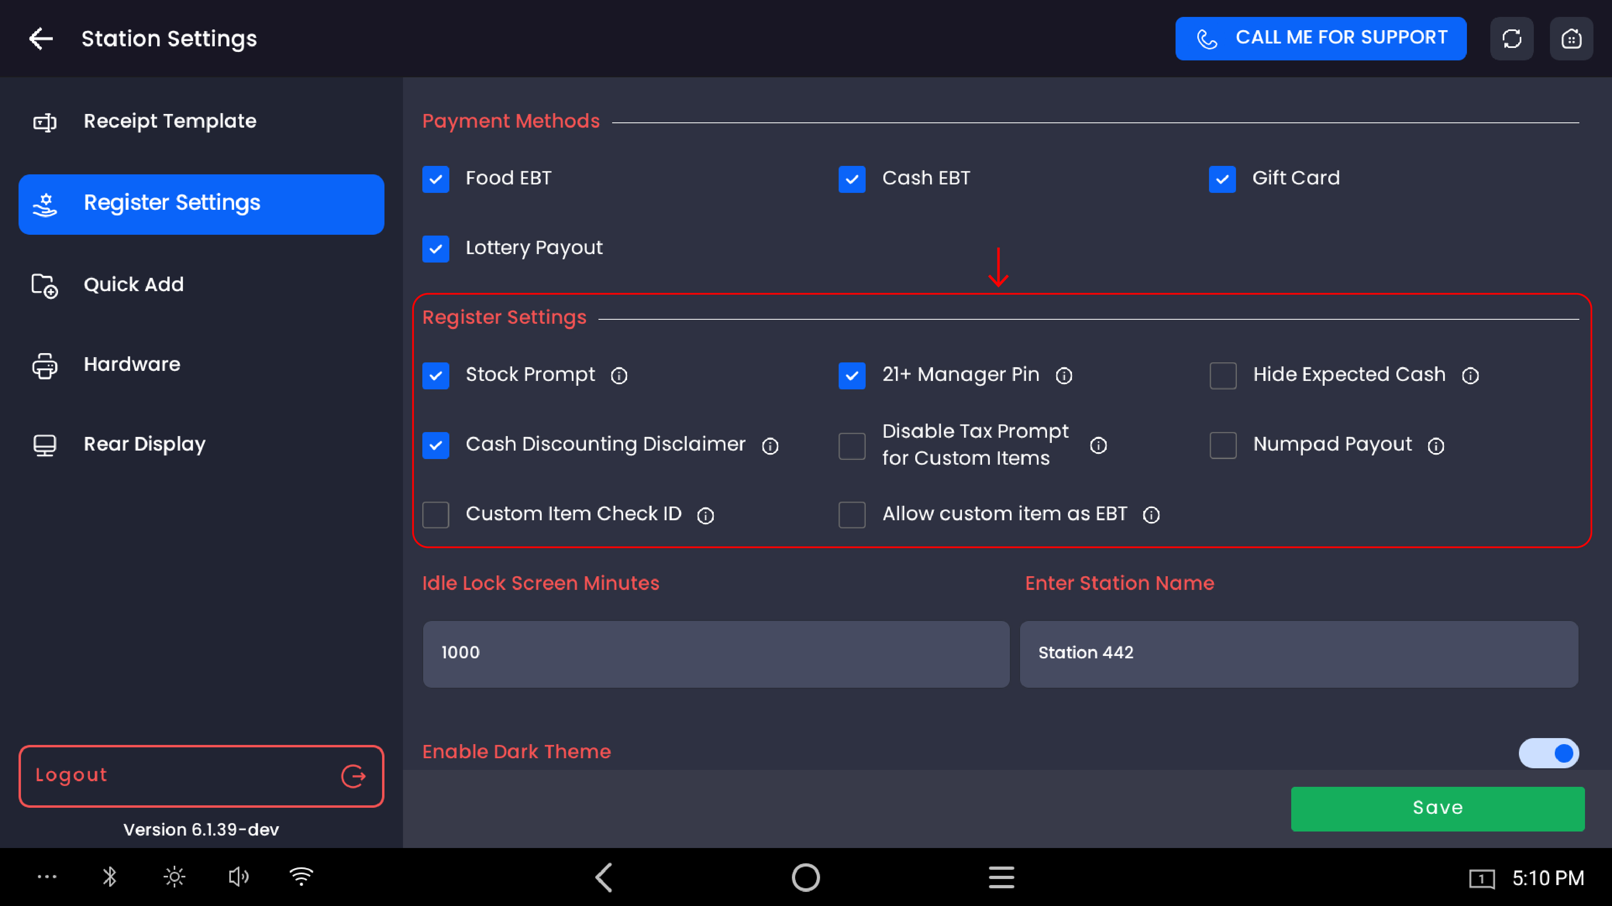The width and height of the screenshot is (1612, 906).
Task: Toggle Cash Discounting Disclaimer checkbox
Action: [x=436, y=445]
